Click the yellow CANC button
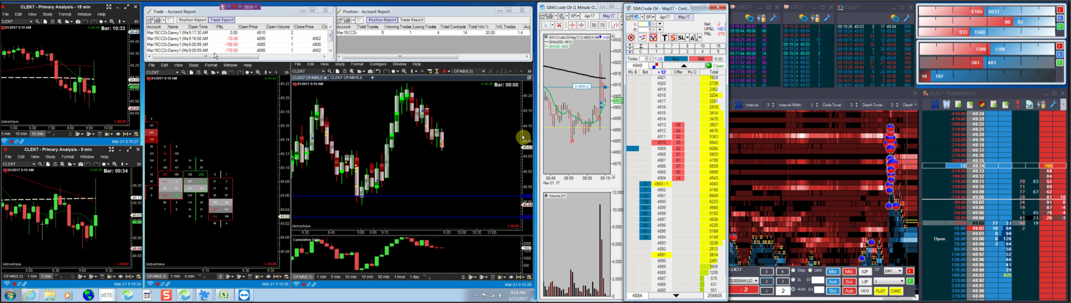 pos(896,291)
